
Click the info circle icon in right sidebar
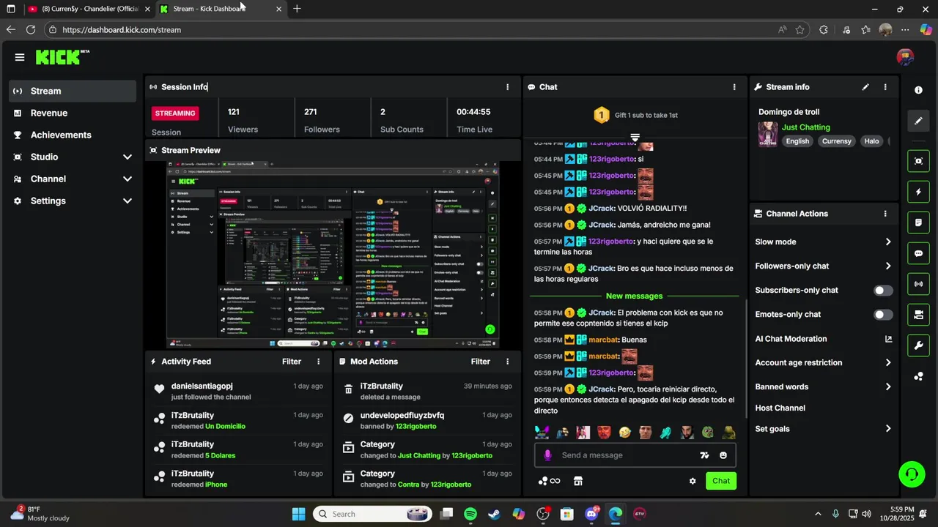coord(918,90)
